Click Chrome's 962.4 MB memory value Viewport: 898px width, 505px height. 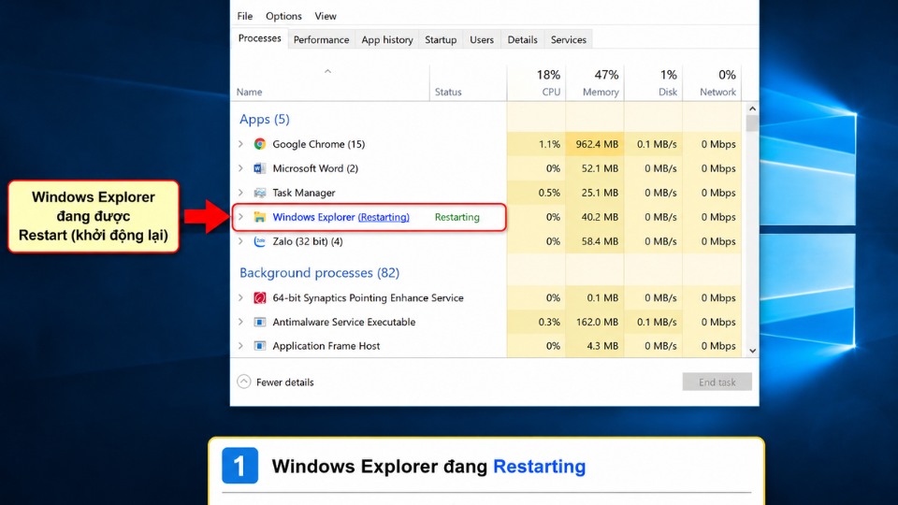597,144
